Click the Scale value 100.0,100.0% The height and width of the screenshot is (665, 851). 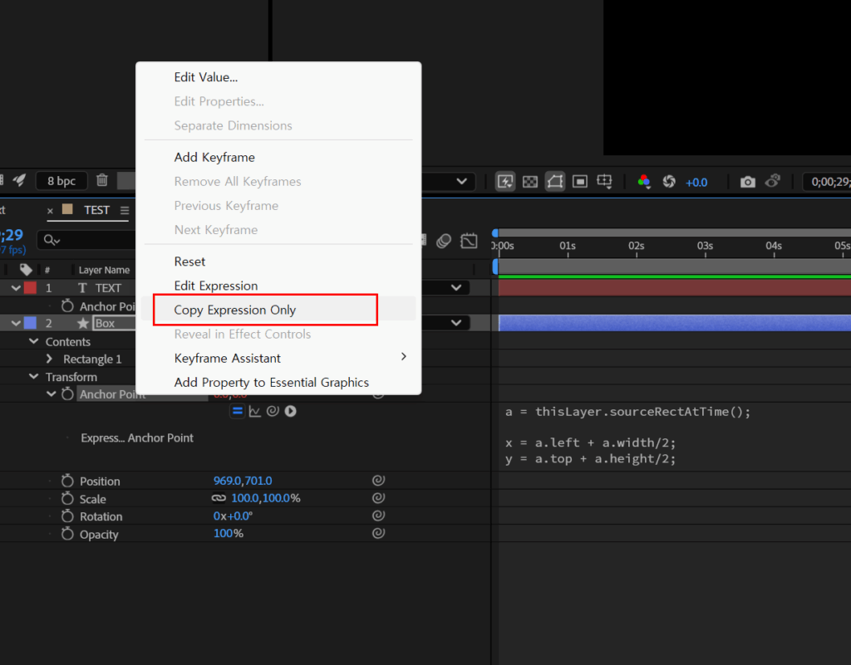coord(265,498)
